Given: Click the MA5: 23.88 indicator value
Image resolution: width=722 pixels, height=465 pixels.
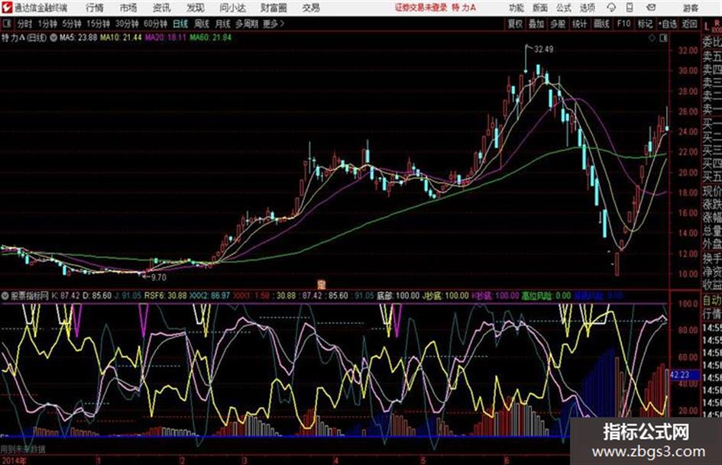Looking at the screenshot, I should (78, 37).
